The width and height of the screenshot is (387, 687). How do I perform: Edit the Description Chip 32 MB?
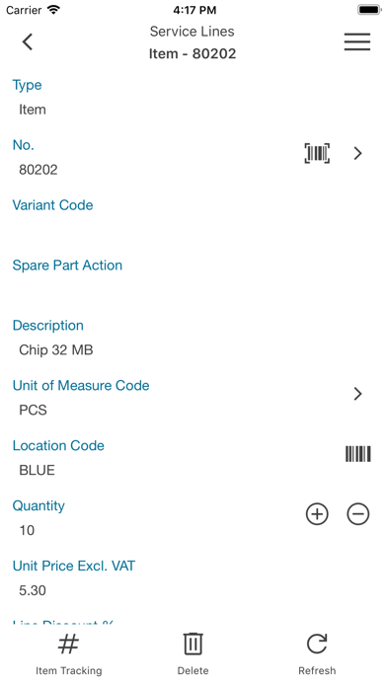click(x=56, y=350)
